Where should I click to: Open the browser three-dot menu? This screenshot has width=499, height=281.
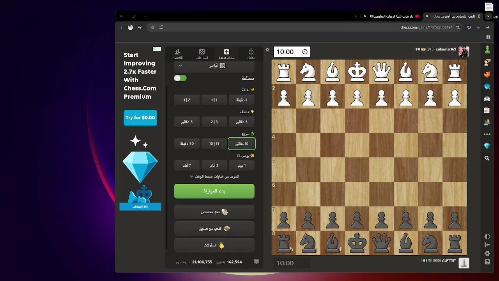[121, 27]
